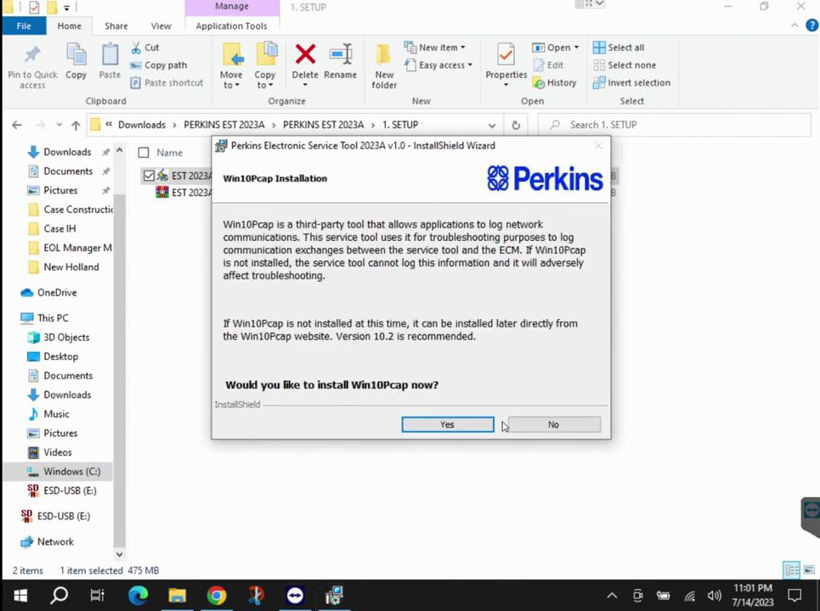Go back with the back arrow
Viewport: 820px width, 611px height.
point(17,125)
